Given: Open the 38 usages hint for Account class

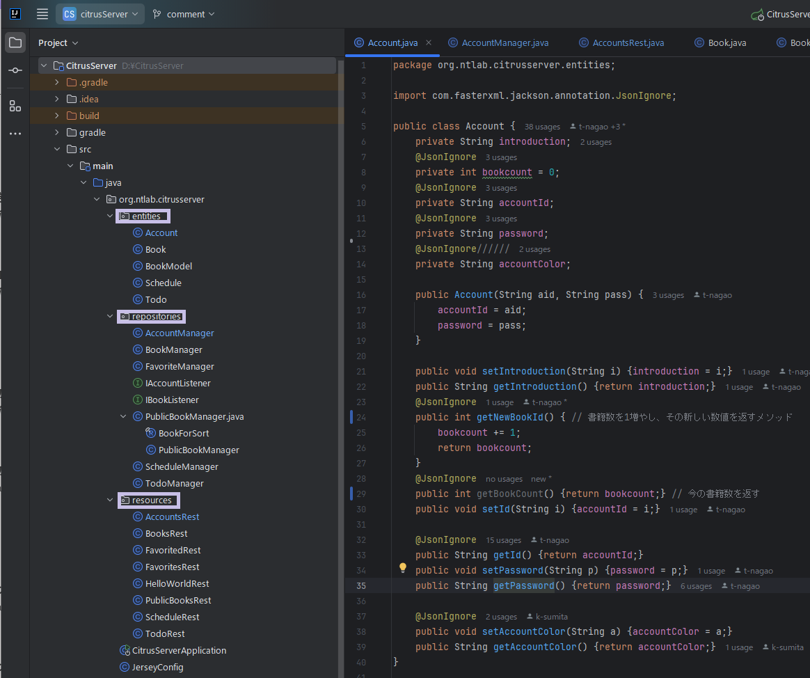Looking at the screenshot, I should 542,127.
